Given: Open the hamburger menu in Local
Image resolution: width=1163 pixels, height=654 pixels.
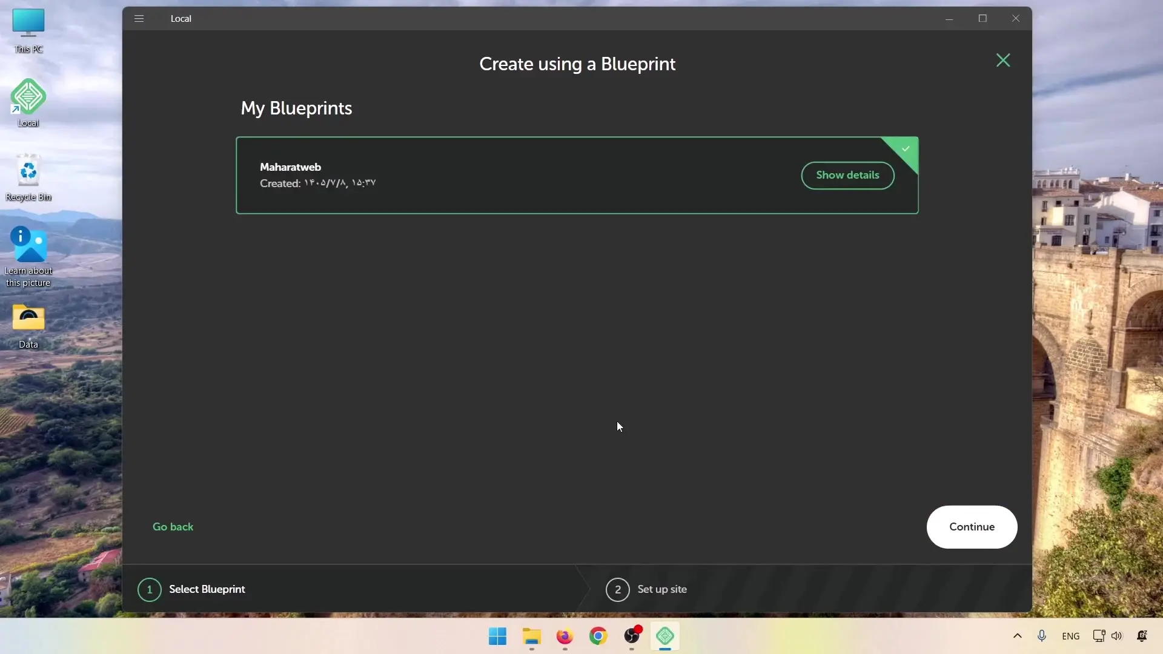Looking at the screenshot, I should (139, 18).
